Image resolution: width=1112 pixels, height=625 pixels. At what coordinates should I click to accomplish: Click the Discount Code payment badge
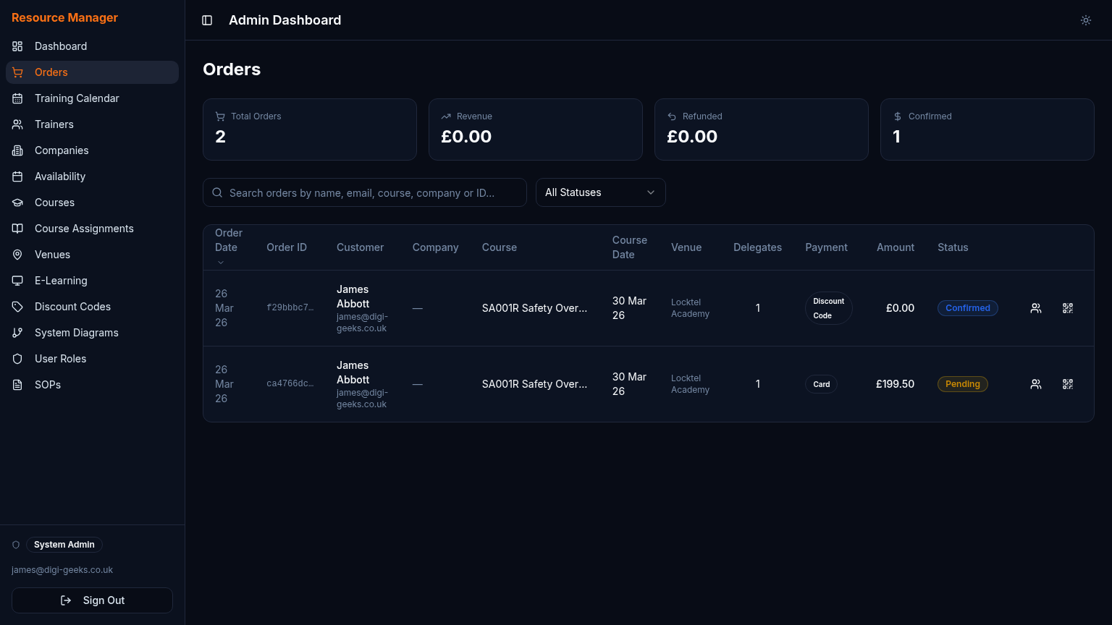click(829, 308)
